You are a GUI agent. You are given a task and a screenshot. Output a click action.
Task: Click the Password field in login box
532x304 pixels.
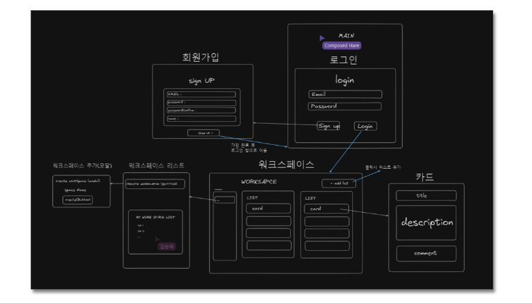[x=345, y=106]
